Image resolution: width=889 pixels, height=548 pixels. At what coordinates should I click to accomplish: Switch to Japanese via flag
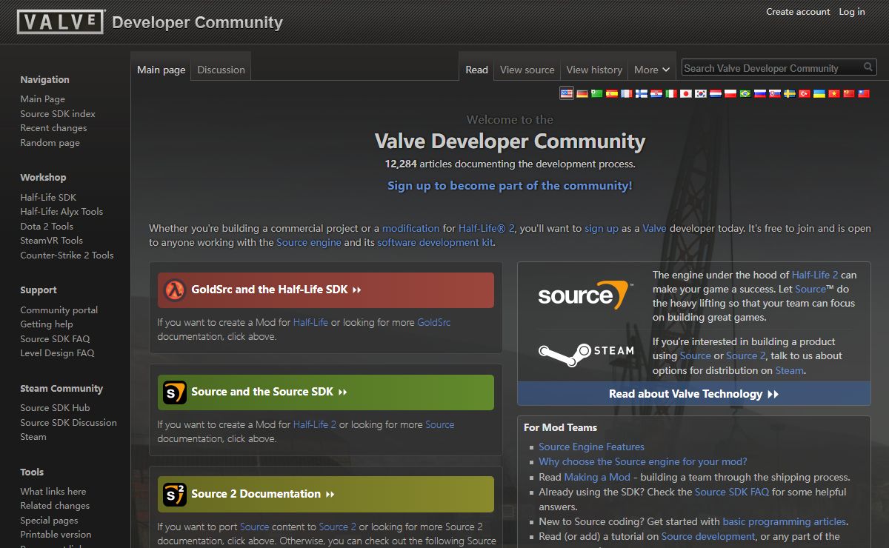(x=686, y=93)
